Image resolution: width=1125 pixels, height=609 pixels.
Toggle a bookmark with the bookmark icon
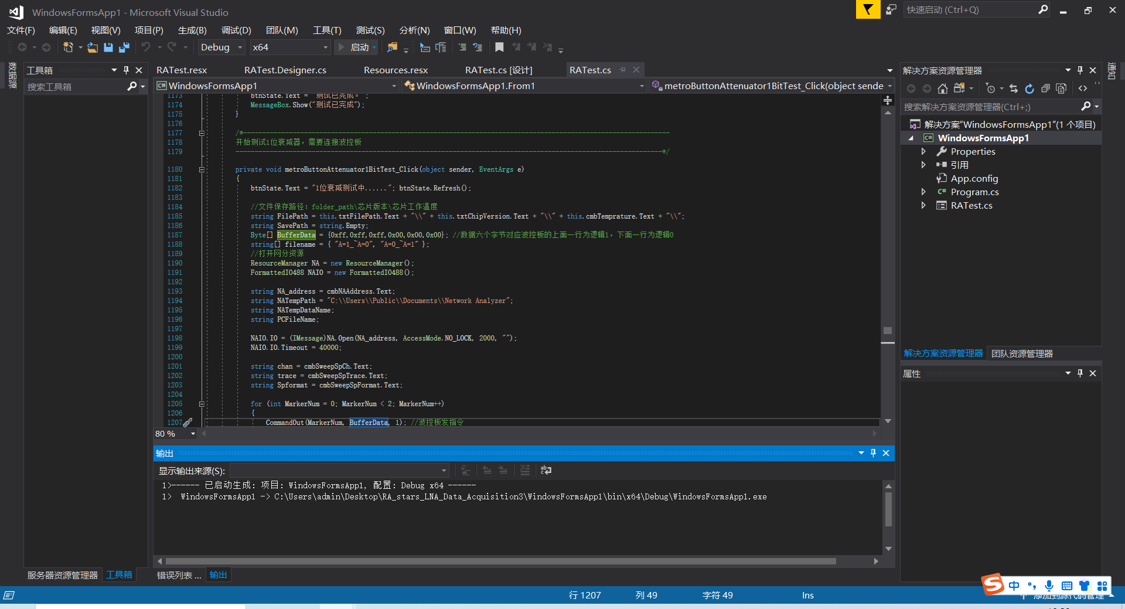(499, 47)
